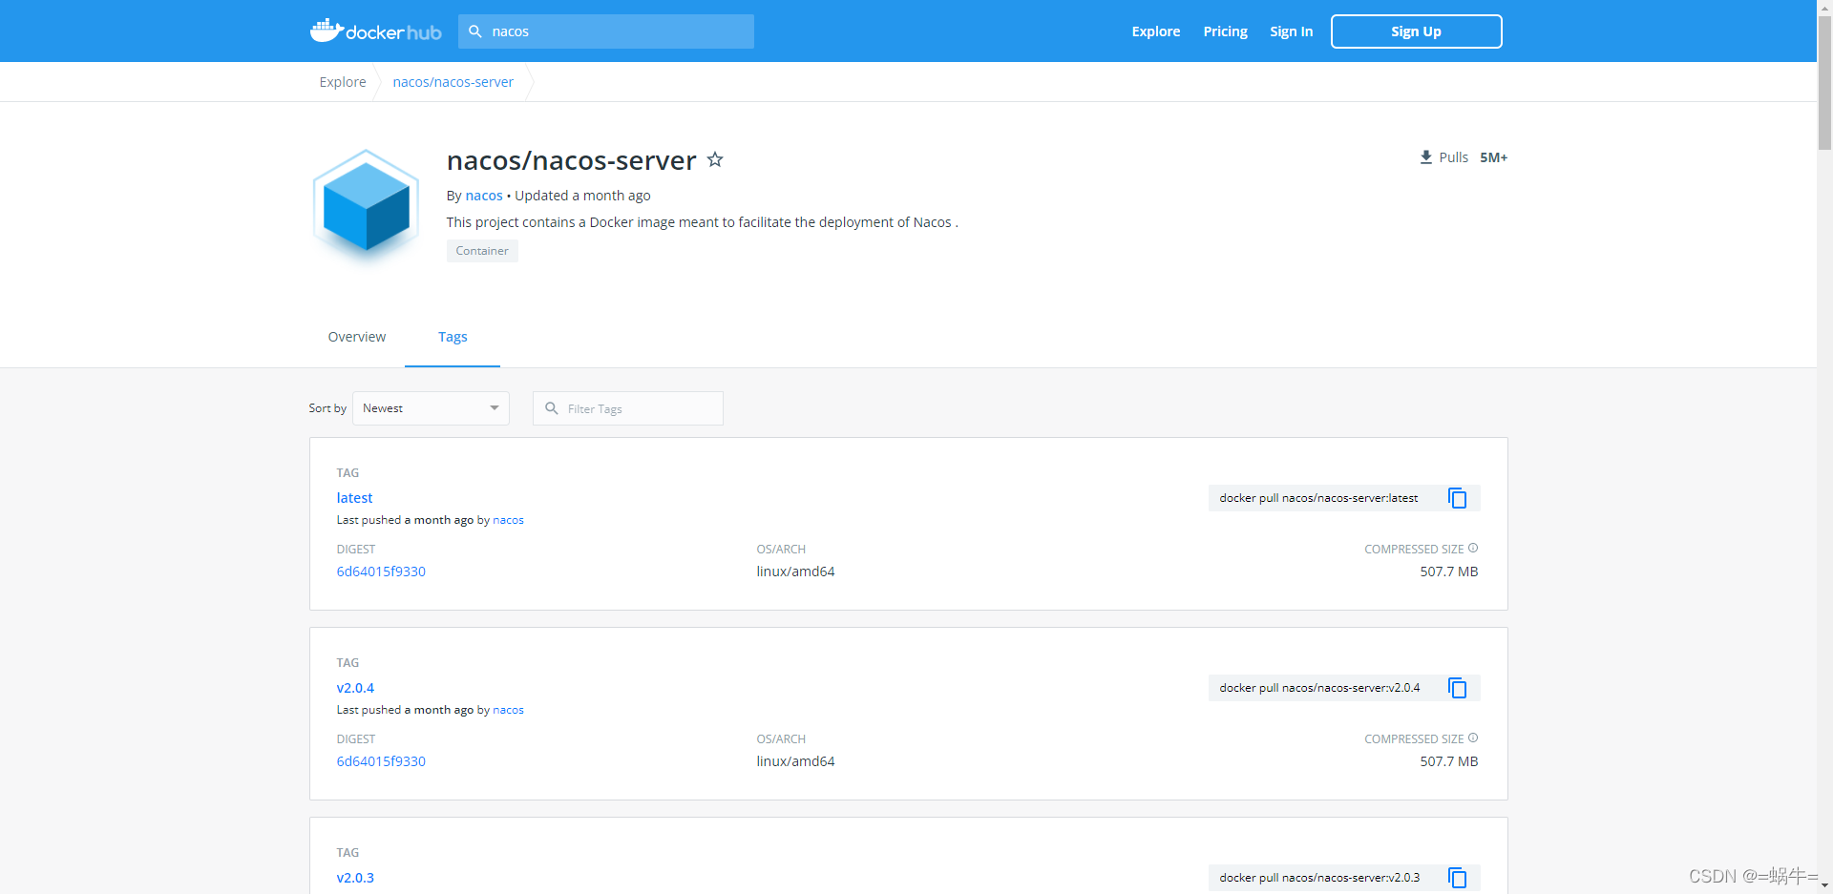Click linux/amd64 in the latest tag card
Viewport: 1833px width, 894px height.
click(795, 572)
